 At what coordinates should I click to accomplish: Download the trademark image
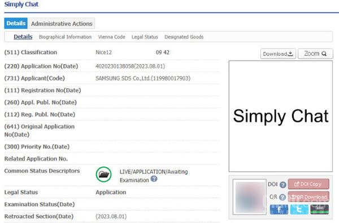click(278, 53)
